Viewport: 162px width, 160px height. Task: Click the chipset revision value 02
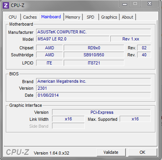[144, 48]
